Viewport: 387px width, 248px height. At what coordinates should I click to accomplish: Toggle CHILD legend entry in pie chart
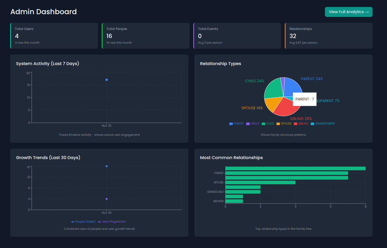[x=268, y=124]
